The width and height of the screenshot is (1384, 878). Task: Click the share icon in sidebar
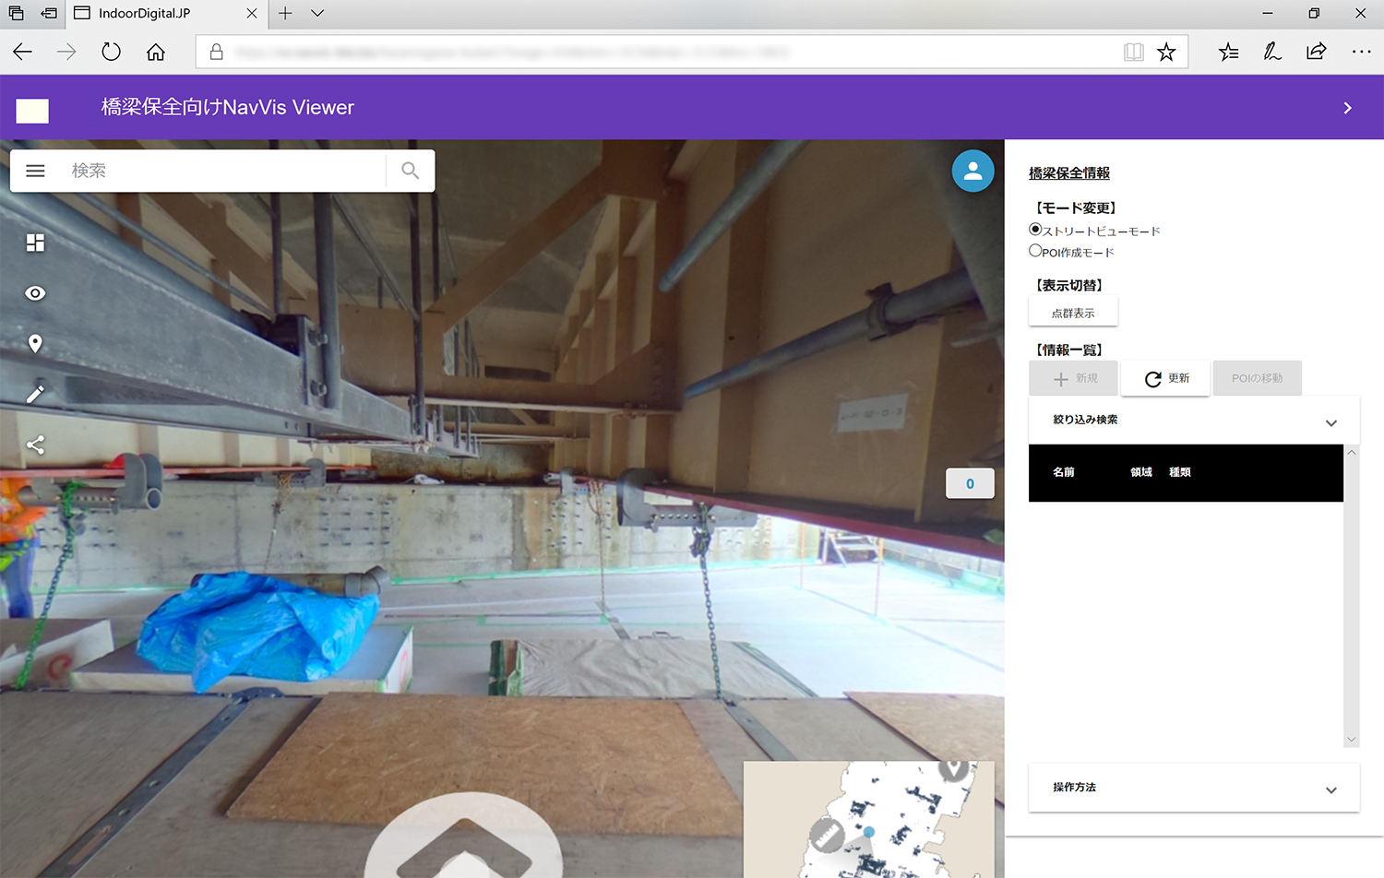coord(35,445)
